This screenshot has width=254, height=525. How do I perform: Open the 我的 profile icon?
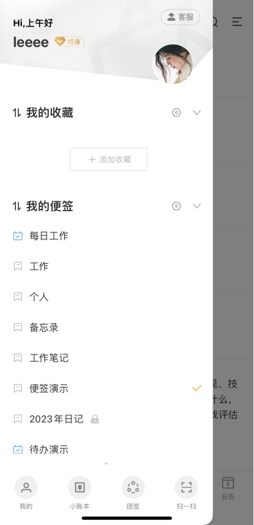26,487
